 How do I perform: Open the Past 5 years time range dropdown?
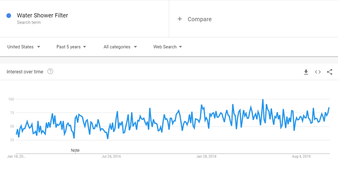pyautogui.click(x=71, y=47)
